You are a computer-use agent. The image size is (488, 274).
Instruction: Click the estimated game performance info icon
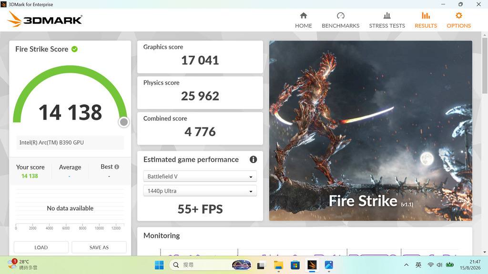(x=254, y=159)
